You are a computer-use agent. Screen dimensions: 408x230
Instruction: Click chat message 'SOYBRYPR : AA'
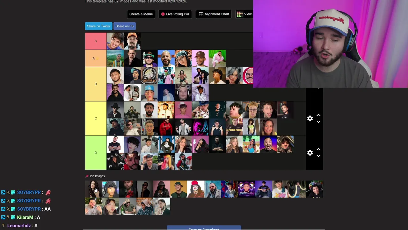pyautogui.click(x=26, y=209)
